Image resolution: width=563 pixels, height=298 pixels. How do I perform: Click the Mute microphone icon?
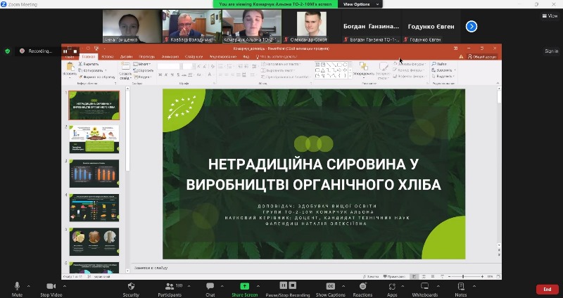click(17, 286)
